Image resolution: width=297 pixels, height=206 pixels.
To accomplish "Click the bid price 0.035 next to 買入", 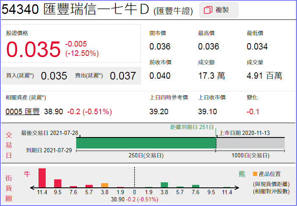I will click(54, 76).
